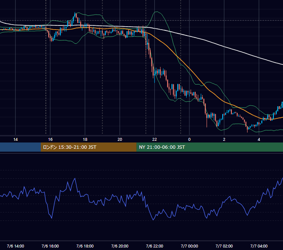
Task: Click the 18 hour label on price chart axis
Action: click(85, 140)
